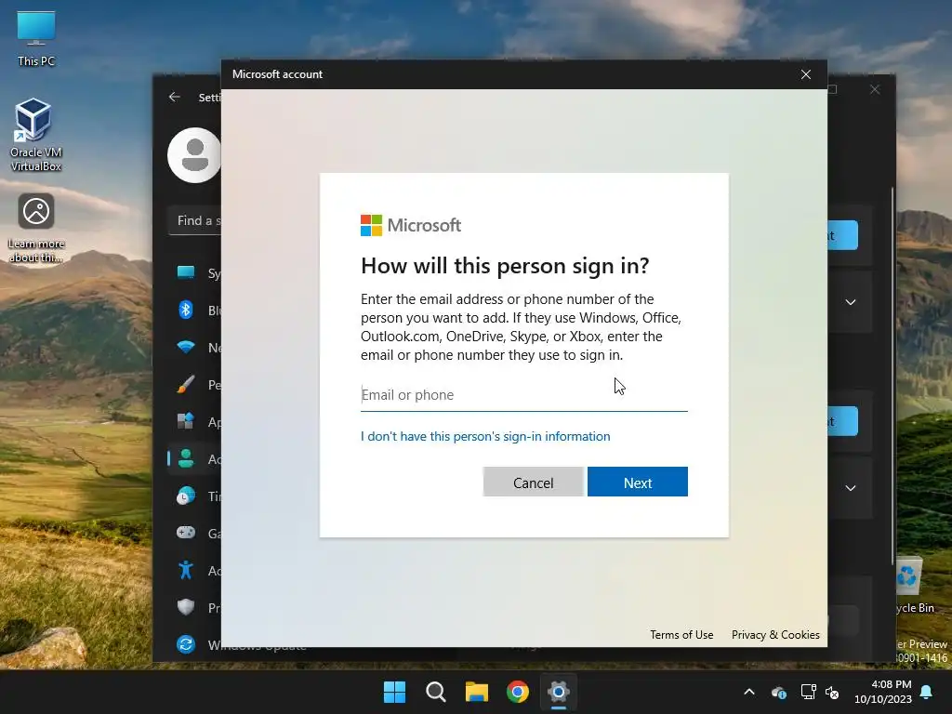Expand the lower chevron in the Settings right pane
This screenshot has height=714, width=952.
pos(851,487)
